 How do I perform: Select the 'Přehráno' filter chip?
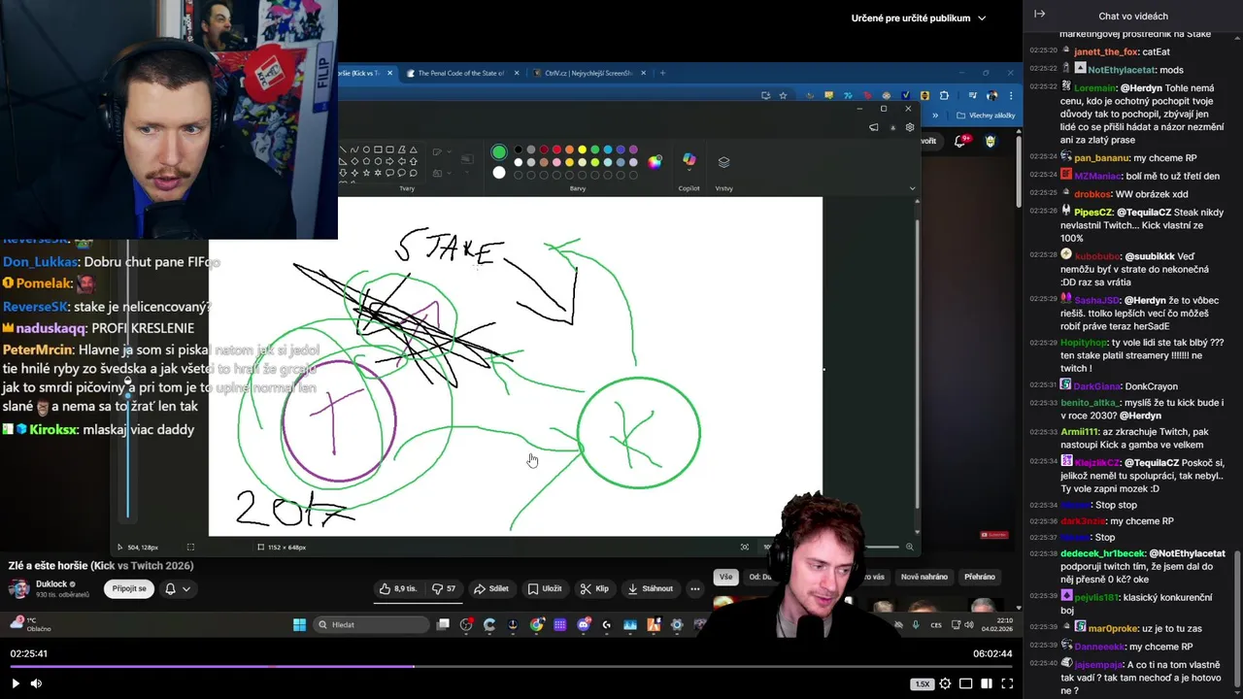[980, 577]
